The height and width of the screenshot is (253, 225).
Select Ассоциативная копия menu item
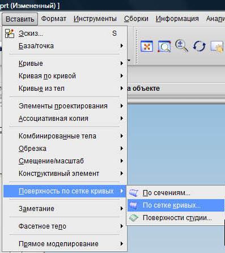click(x=65, y=119)
